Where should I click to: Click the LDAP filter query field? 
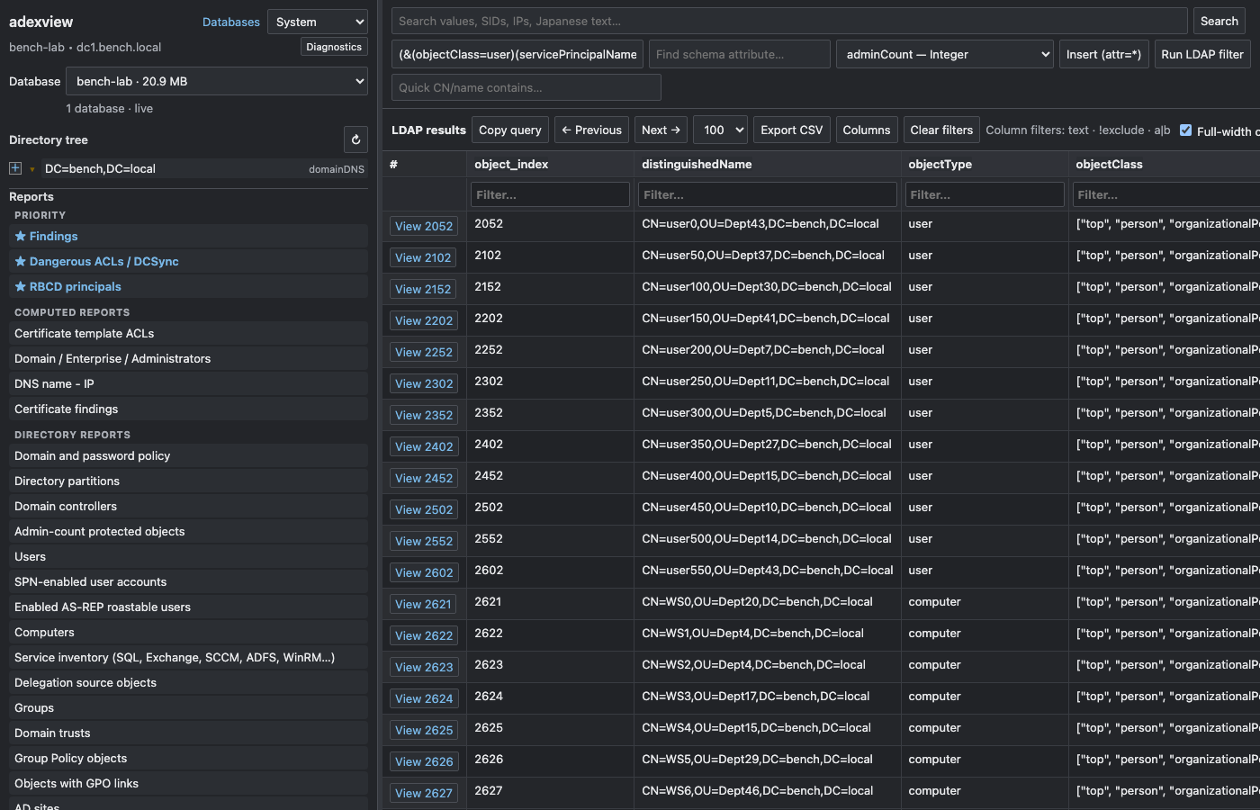pos(517,54)
